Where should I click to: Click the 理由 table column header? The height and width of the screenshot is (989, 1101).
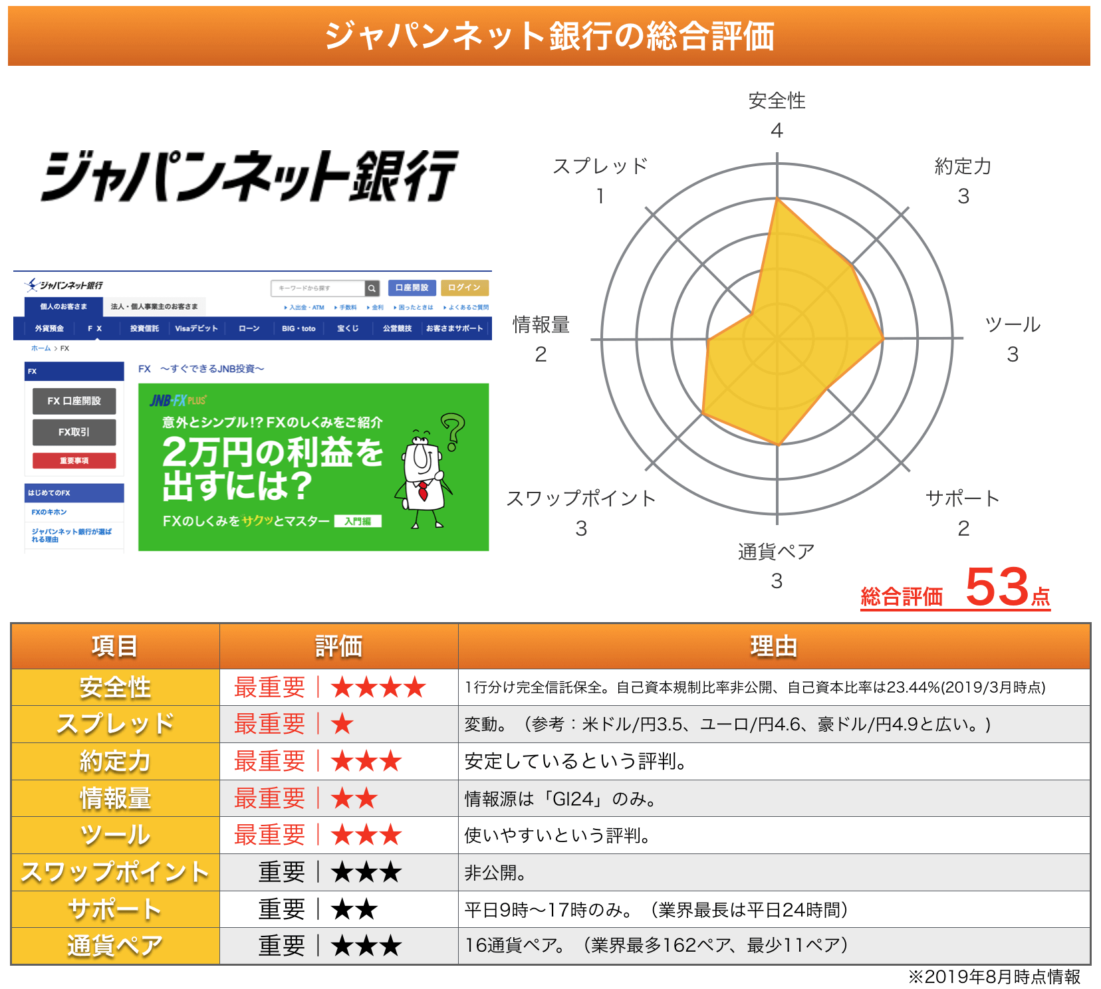774,646
